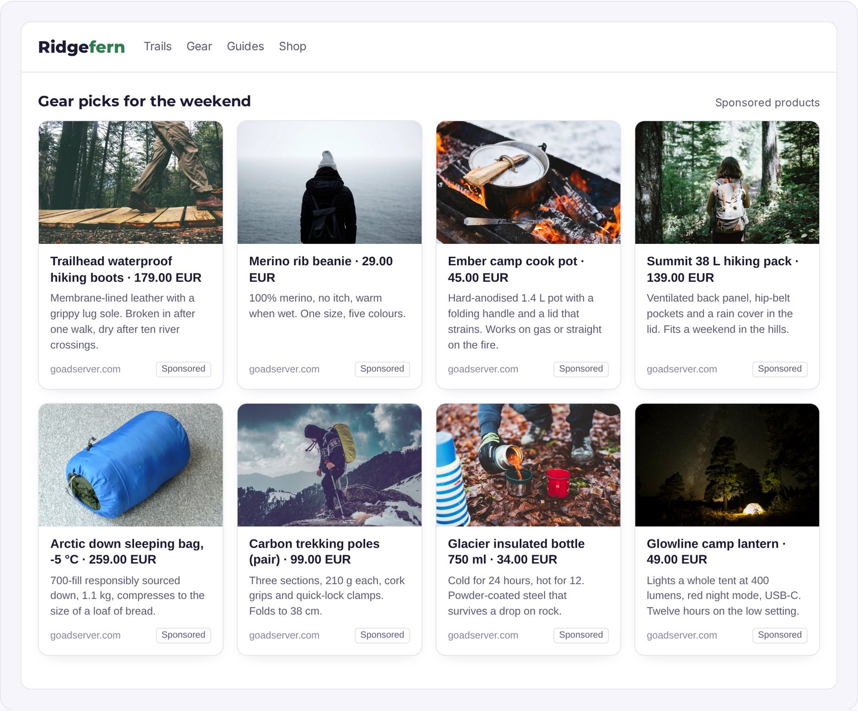Click Sponsored badge on trekking poles card
Viewport: 858px width, 711px height.
click(382, 635)
